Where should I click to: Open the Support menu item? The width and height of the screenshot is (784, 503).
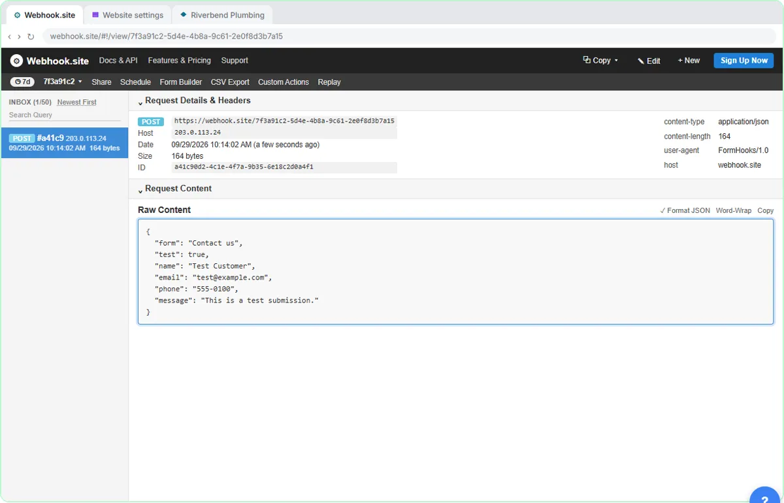point(235,60)
